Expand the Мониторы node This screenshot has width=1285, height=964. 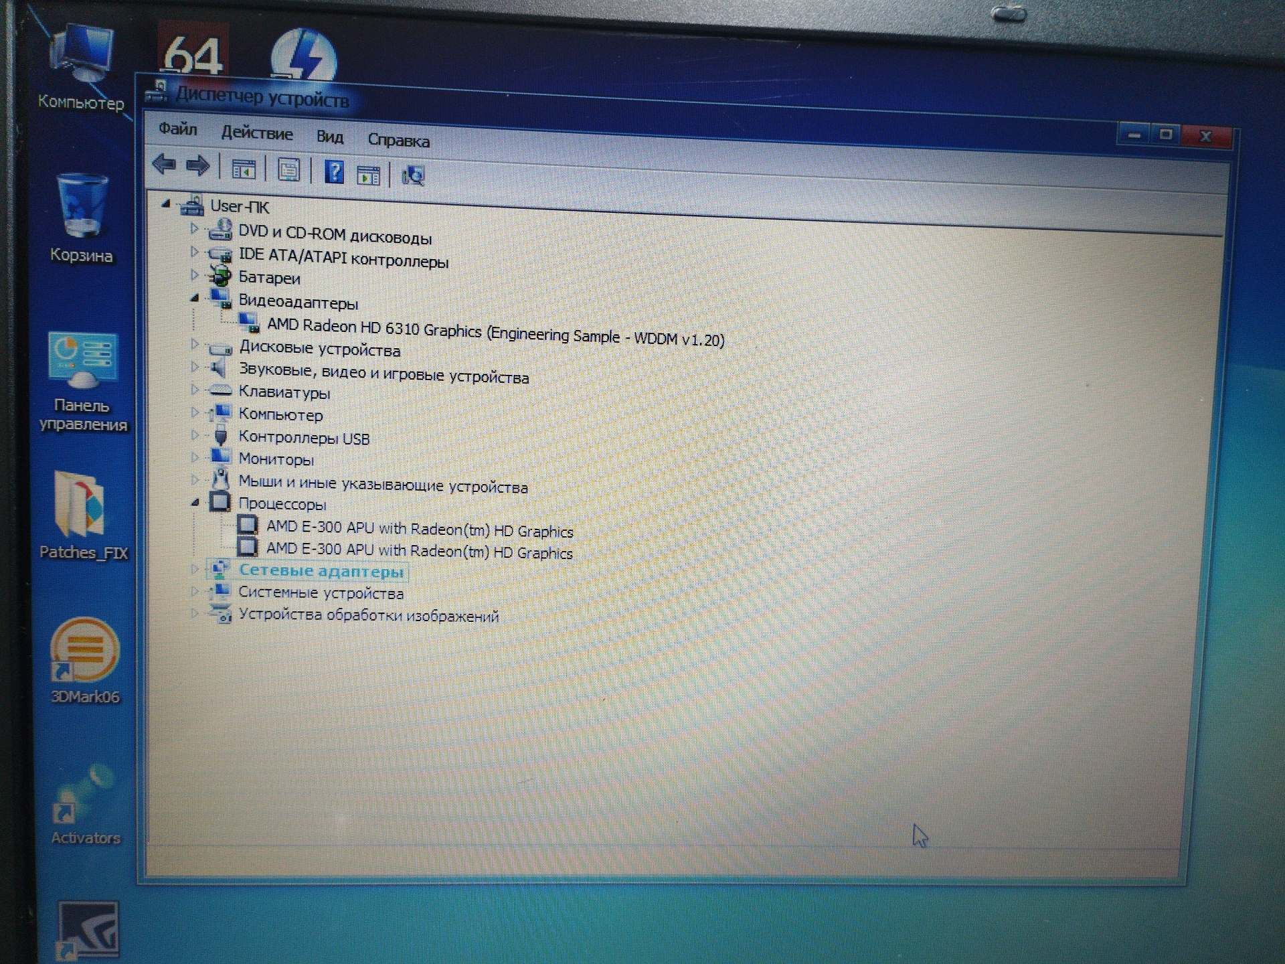(195, 457)
